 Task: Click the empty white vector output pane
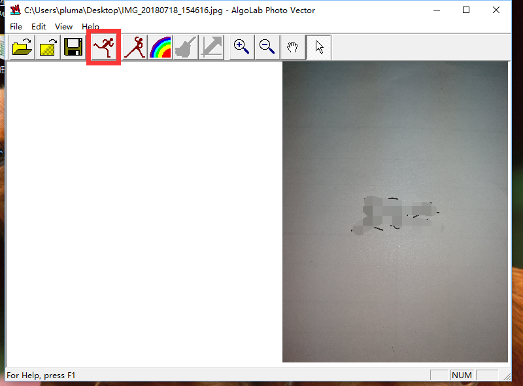144,213
